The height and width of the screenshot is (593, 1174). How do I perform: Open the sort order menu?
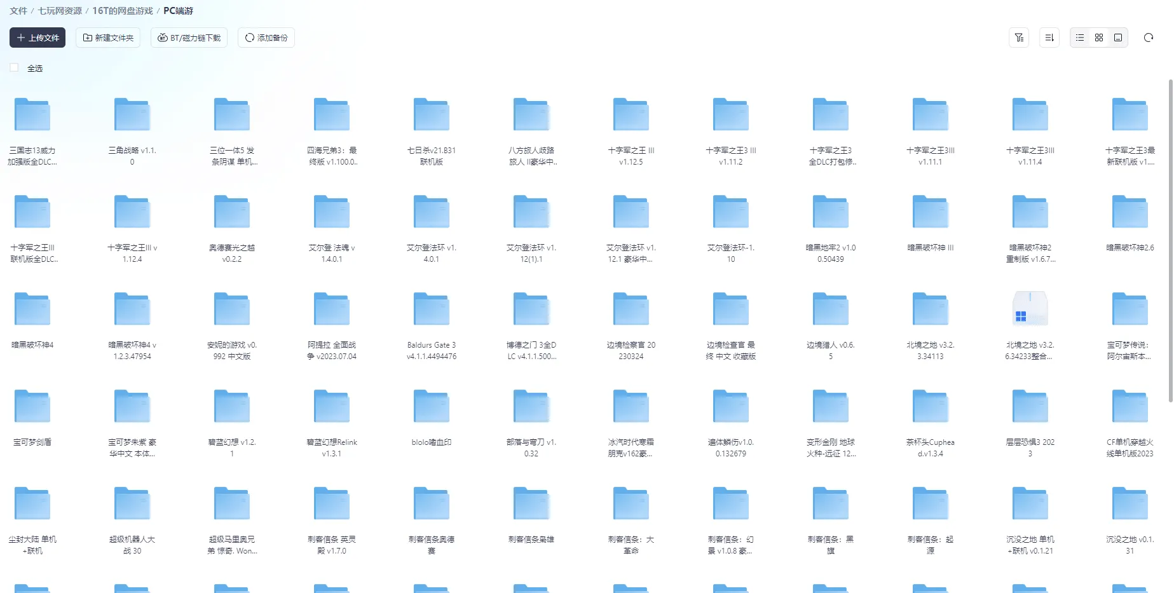pos(1049,37)
